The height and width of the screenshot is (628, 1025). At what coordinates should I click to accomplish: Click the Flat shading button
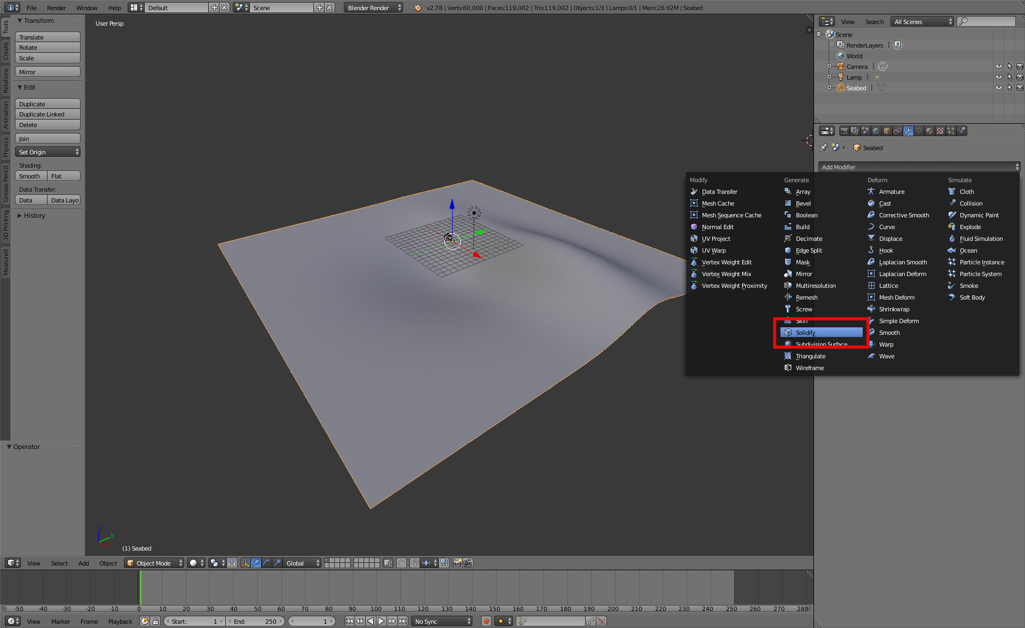point(64,176)
